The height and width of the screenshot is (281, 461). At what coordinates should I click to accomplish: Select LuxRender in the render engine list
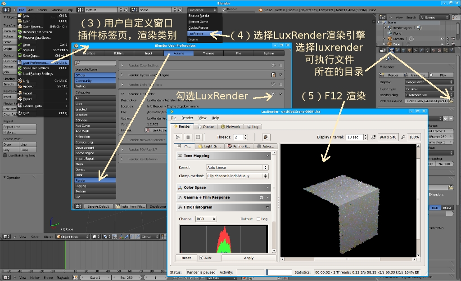204,33
